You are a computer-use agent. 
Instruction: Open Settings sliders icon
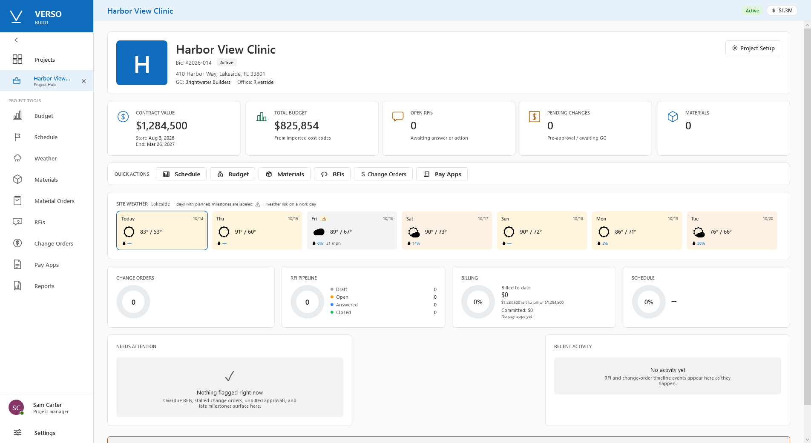coord(17,433)
